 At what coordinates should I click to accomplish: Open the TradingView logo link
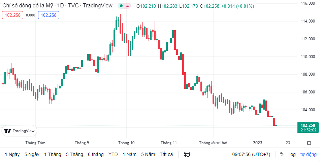tap(19, 131)
